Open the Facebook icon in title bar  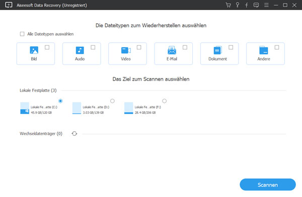[247, 5]
